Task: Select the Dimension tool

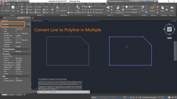Action: (x=63, y=9)
